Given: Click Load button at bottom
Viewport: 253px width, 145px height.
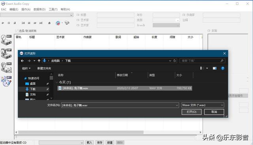Looking at the screenshot, I should (x=89, y=142).
